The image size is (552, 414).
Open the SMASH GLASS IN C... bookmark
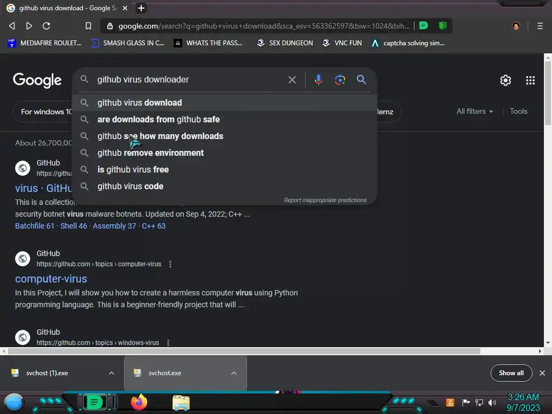(127, 43)
